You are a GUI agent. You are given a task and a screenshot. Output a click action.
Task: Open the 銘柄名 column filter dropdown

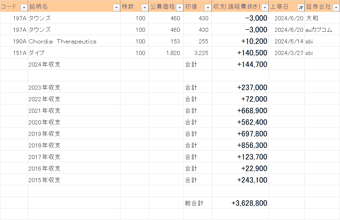116,8
